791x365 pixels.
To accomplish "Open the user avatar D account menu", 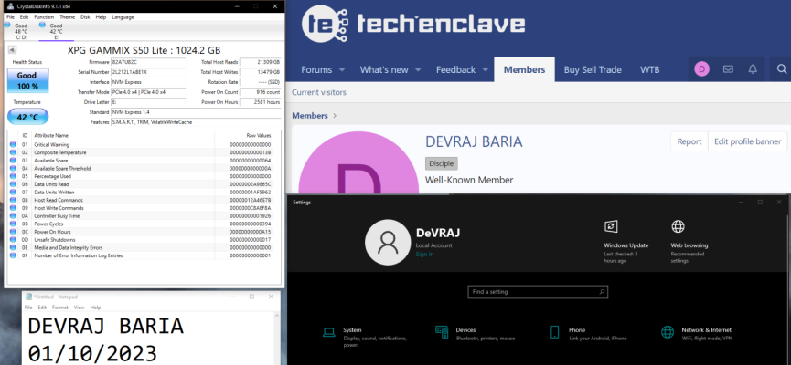I will [x=701, y=69].
